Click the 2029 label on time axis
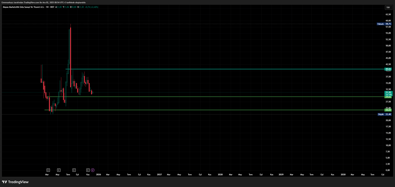Screen dimensions: 395x187 point(281,174)
